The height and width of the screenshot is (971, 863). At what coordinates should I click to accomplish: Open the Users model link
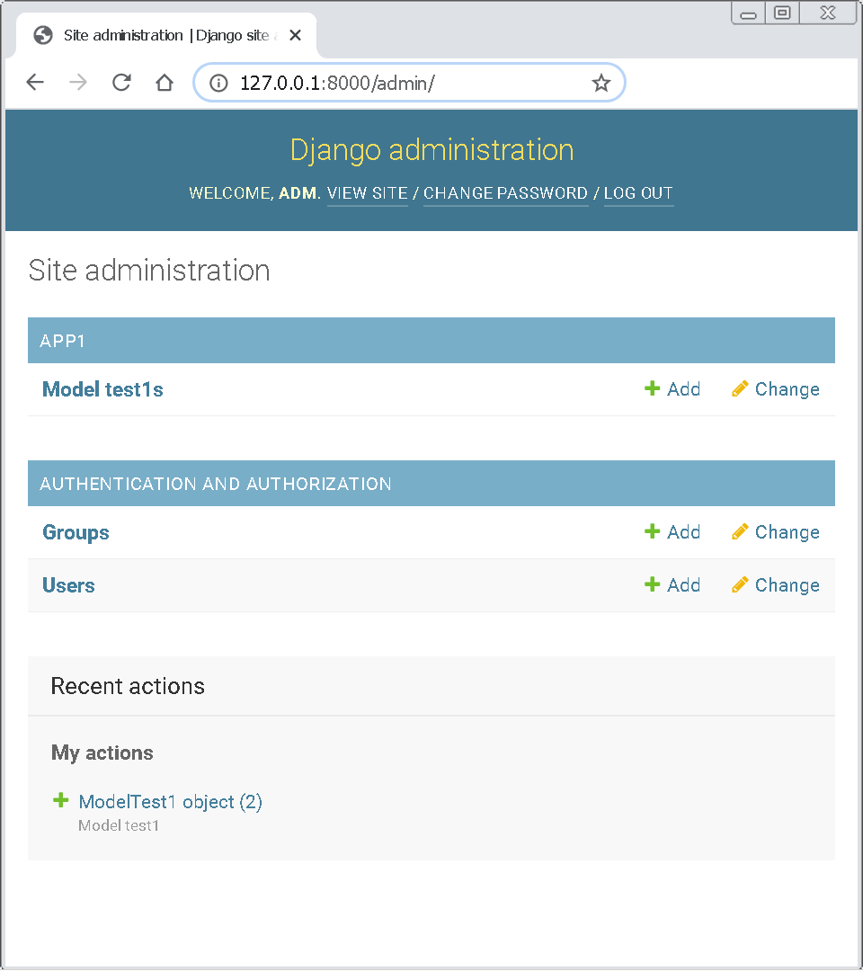68,585
